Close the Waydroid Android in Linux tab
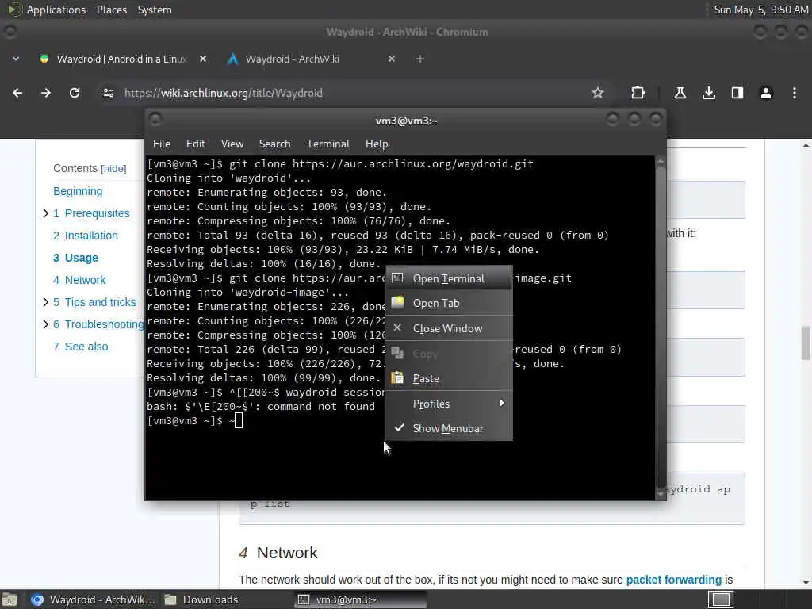This screenshot has height=609, width=812. [x=203, y=59]
